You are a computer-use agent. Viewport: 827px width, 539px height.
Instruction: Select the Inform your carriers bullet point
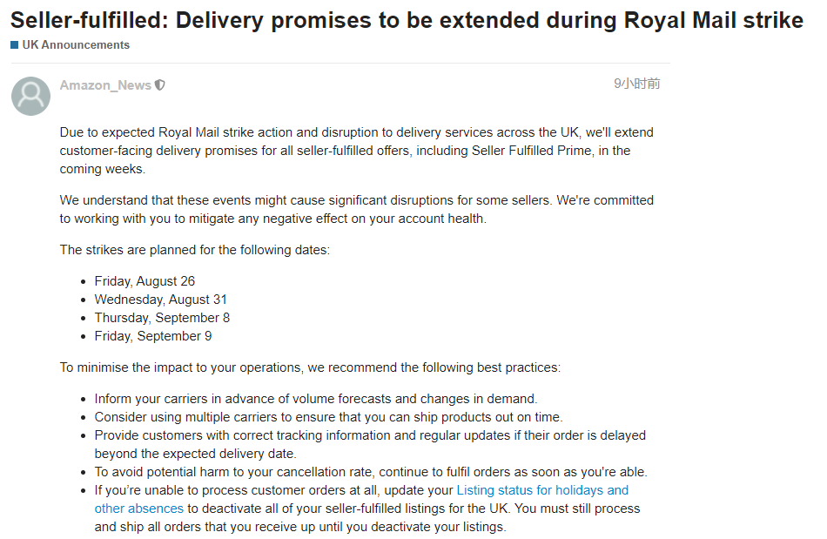[x=315, y=399]
